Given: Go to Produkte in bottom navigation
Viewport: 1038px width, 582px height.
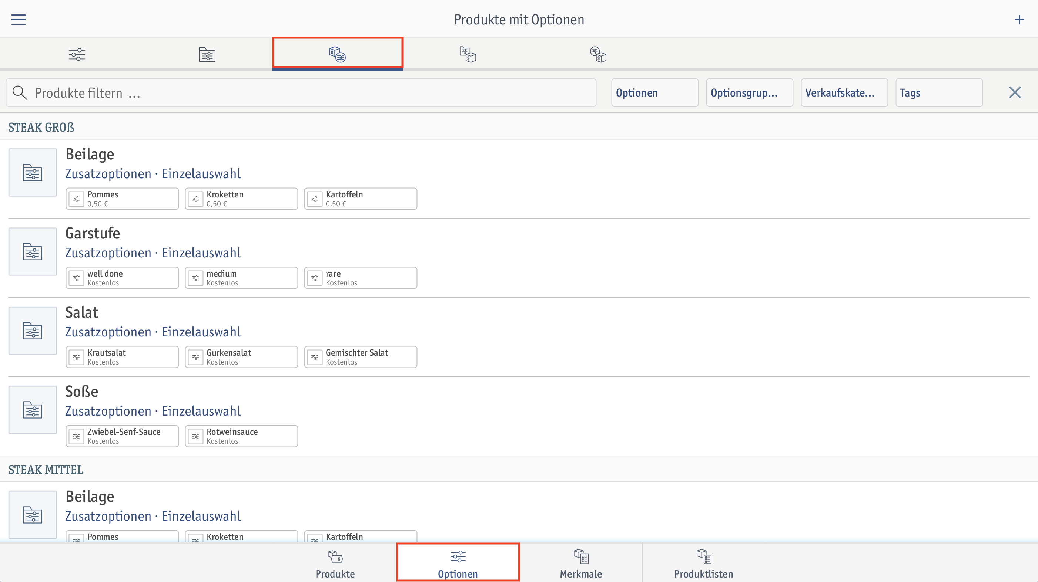Looking at the screenshot, I should click(x=335, y=563).
